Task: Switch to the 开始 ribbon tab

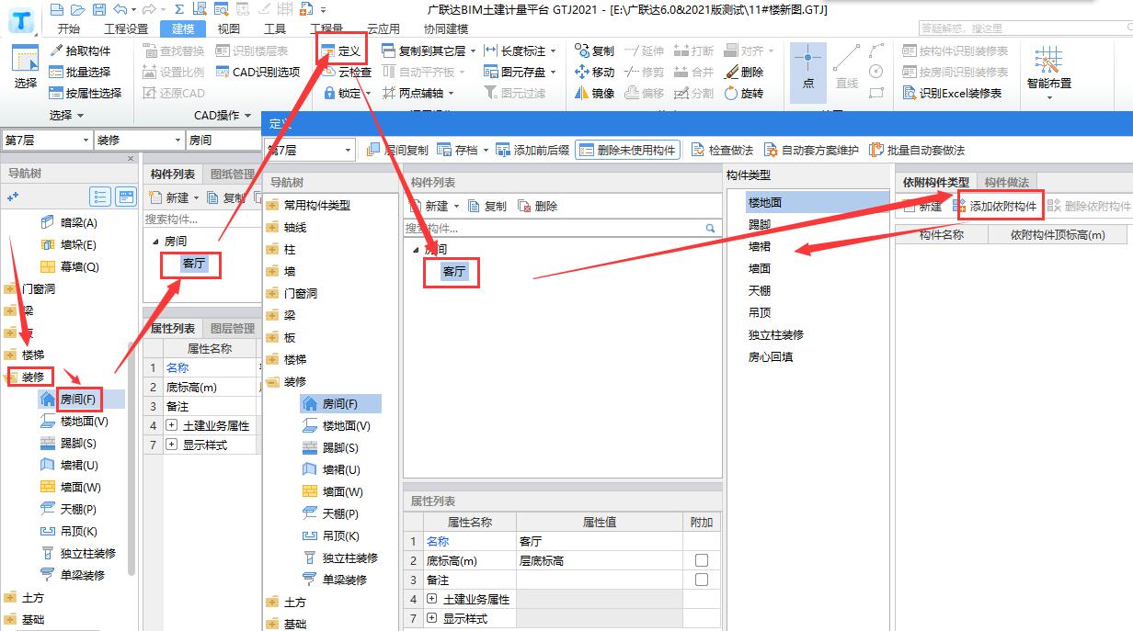Action: click(68, 28)
